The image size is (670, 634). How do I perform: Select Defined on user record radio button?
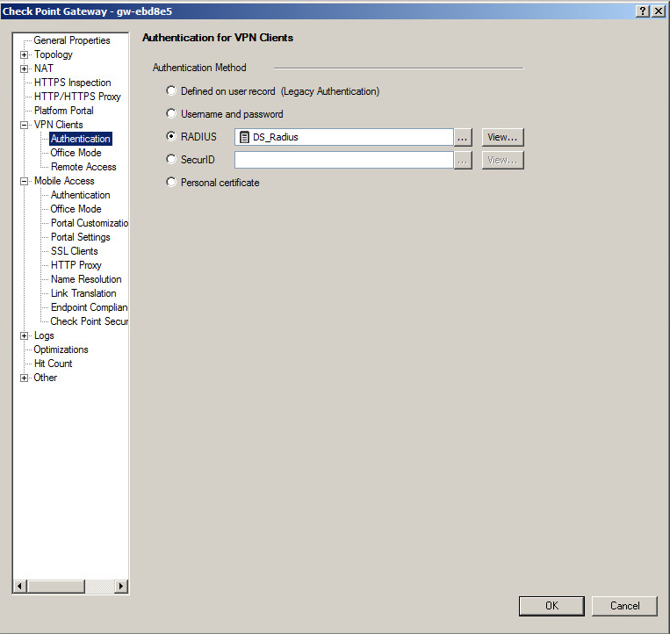[171, 90]
